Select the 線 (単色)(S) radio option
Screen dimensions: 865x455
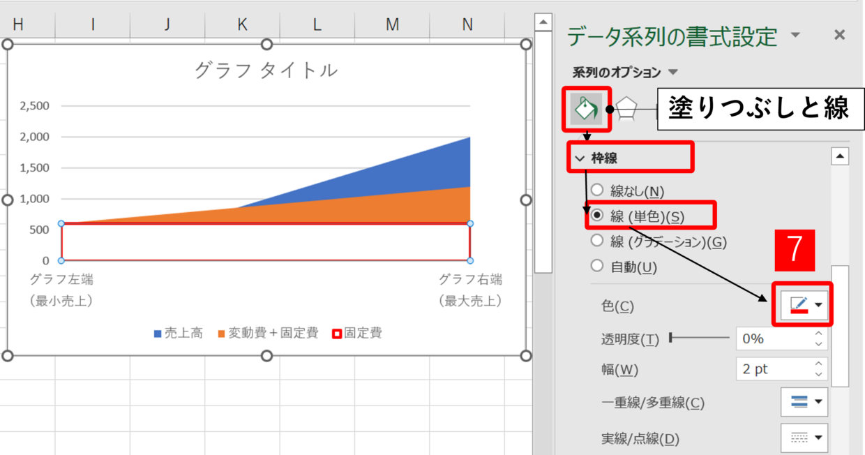click(x=597, y=216)
